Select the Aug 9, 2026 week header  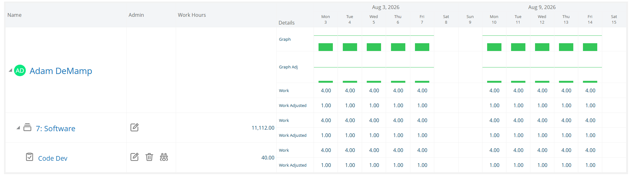click(x=542, y=7)
